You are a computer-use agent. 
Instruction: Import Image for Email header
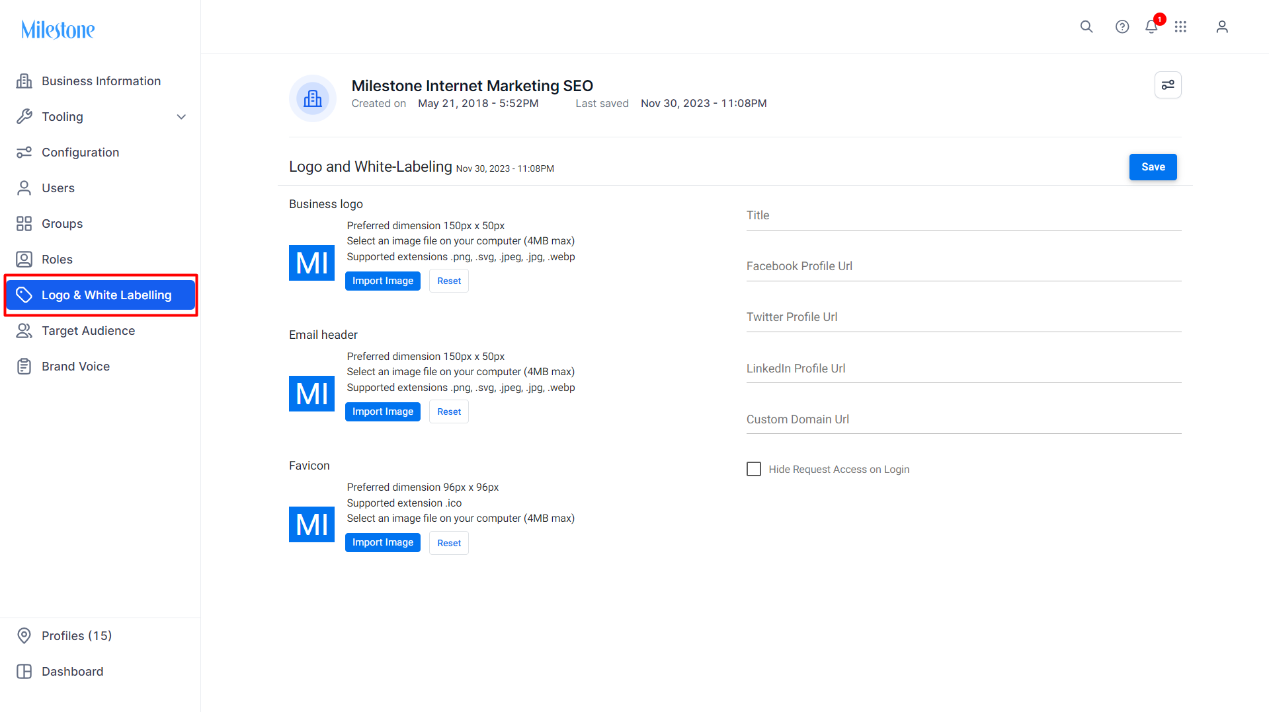pyautogui.click(x=383, y=411)
